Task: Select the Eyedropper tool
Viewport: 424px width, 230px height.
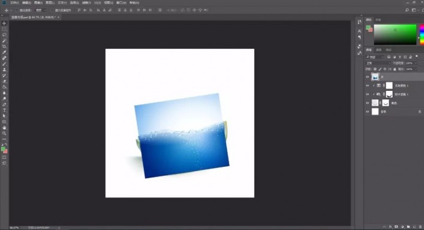Action: click(x=4, y=52)
